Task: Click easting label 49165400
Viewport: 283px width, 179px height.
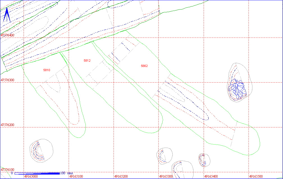Action: point(211,176)
